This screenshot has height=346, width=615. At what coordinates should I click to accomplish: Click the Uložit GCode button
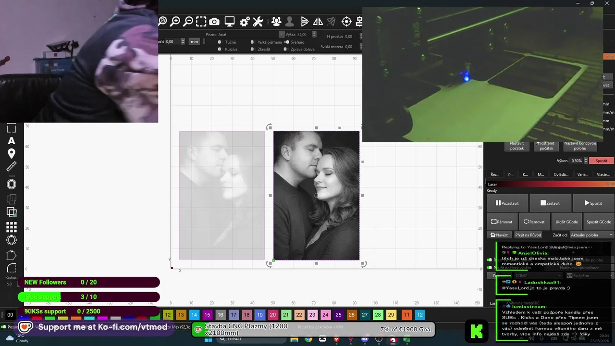tap(566, 222)
